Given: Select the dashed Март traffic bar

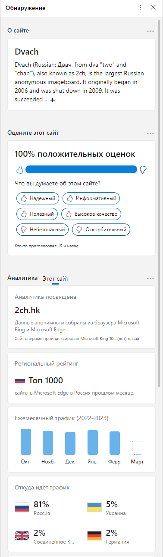Looking at the screenshot, I should click(x=137, y=448).
